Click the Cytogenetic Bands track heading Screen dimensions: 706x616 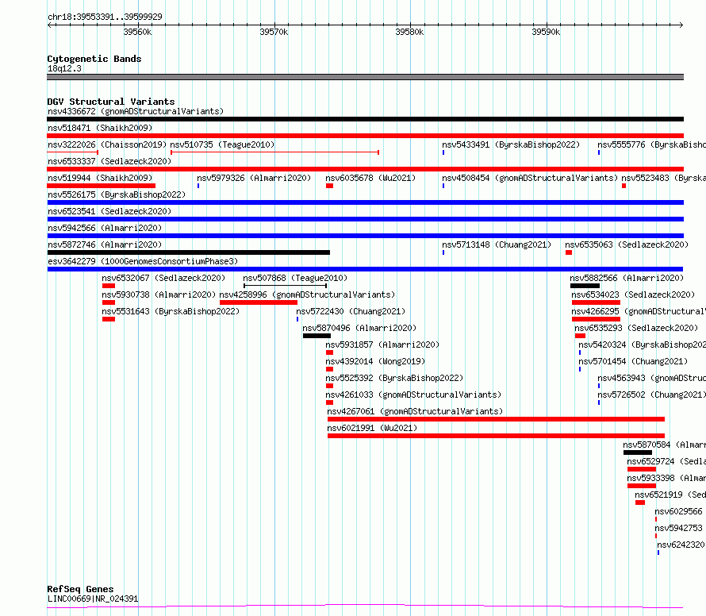pos(94,59)
